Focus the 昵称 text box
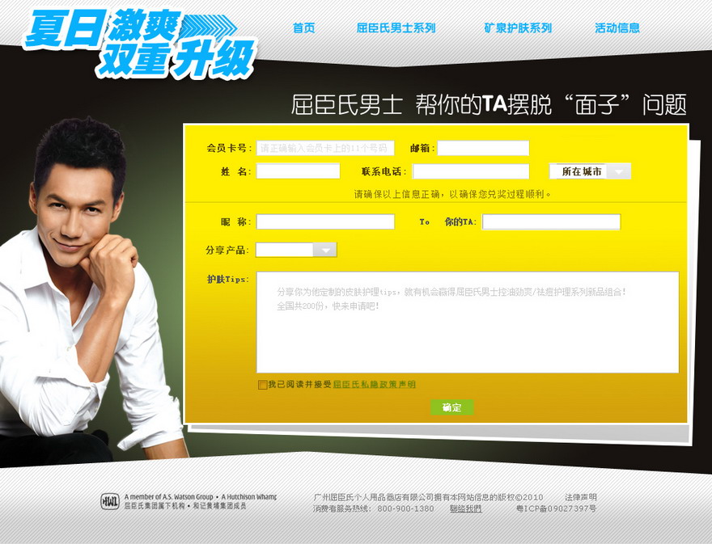 point(325,221)
